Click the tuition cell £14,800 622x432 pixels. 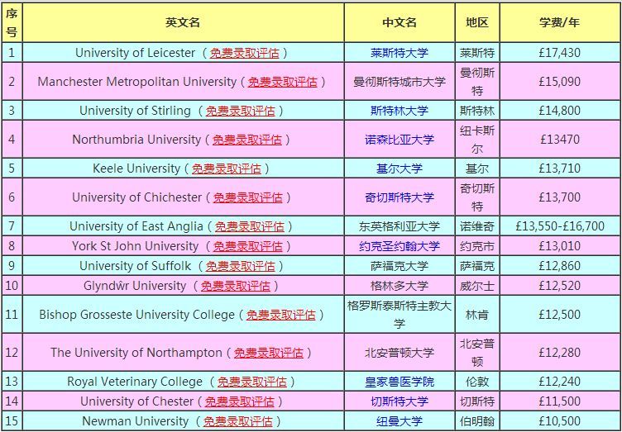(x=560, y=111)
